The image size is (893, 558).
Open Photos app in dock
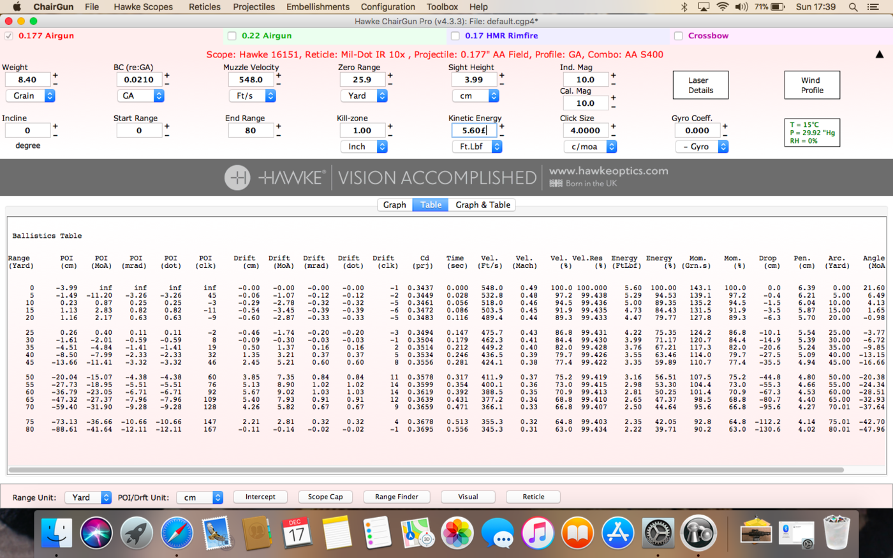click(457, 533)
